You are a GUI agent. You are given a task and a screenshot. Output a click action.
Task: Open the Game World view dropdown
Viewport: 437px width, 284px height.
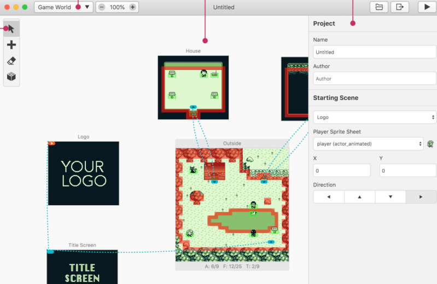(x=63, y=7)
